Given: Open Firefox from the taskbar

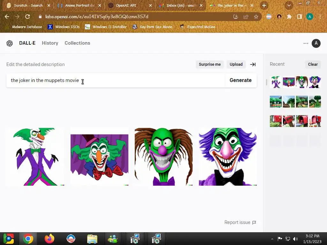Looking at the screenshot, I should pos(49,239).
